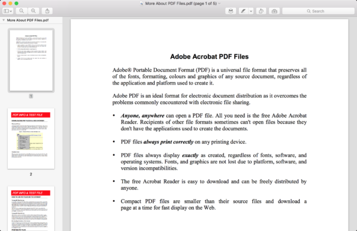Close the Preview window red button
This screenshot has width=357, height=231.
pos(4,4)
